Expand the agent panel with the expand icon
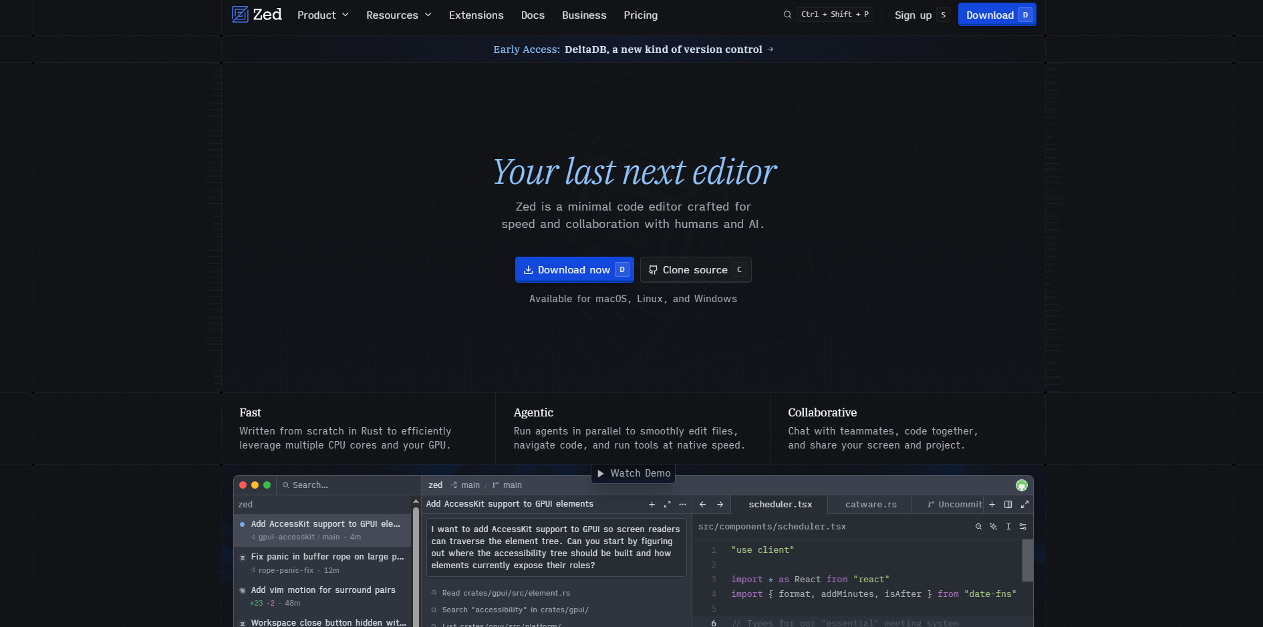1263x627 pixels. 667,505
